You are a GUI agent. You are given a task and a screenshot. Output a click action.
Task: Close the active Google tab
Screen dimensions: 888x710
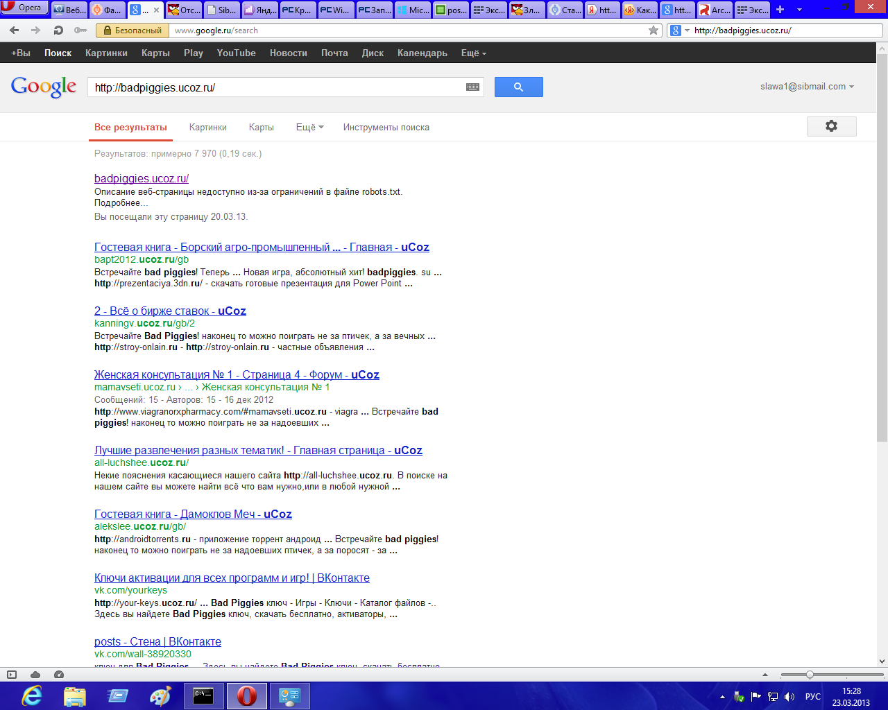[x=156, y=10]
